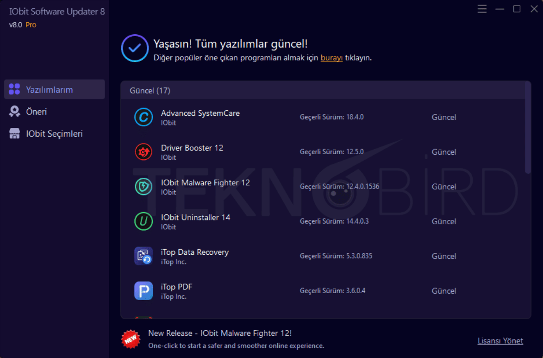The width and height of the screenshot is (543, 358).
Task: Click the Güncel (17) section header
Action: [323, 90]
